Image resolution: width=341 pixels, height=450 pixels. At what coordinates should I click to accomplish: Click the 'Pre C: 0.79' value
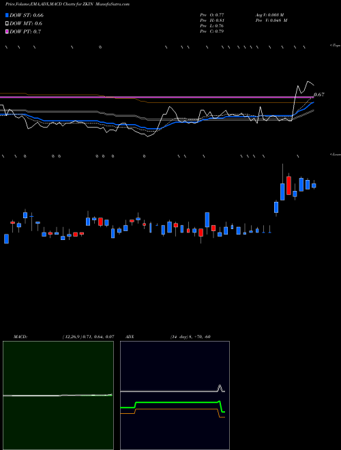[212, 31]
